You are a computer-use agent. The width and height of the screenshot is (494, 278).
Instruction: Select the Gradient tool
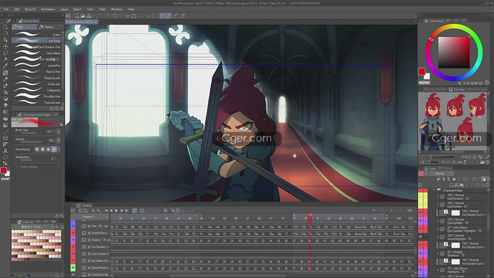tap(6, 125)
